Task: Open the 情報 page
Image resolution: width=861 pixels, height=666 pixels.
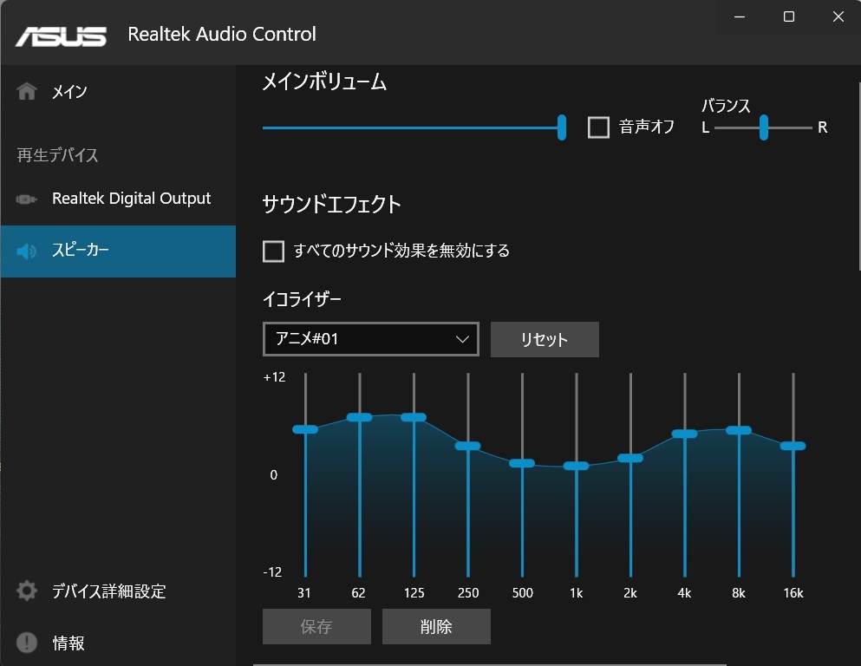Action: 118,643
